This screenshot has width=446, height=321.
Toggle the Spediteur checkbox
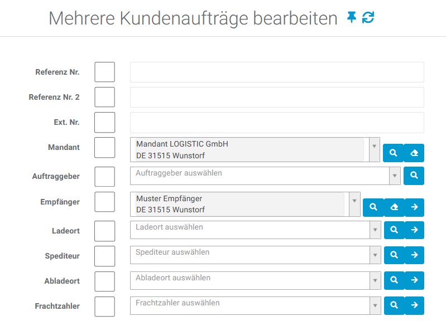click(104, 256)
